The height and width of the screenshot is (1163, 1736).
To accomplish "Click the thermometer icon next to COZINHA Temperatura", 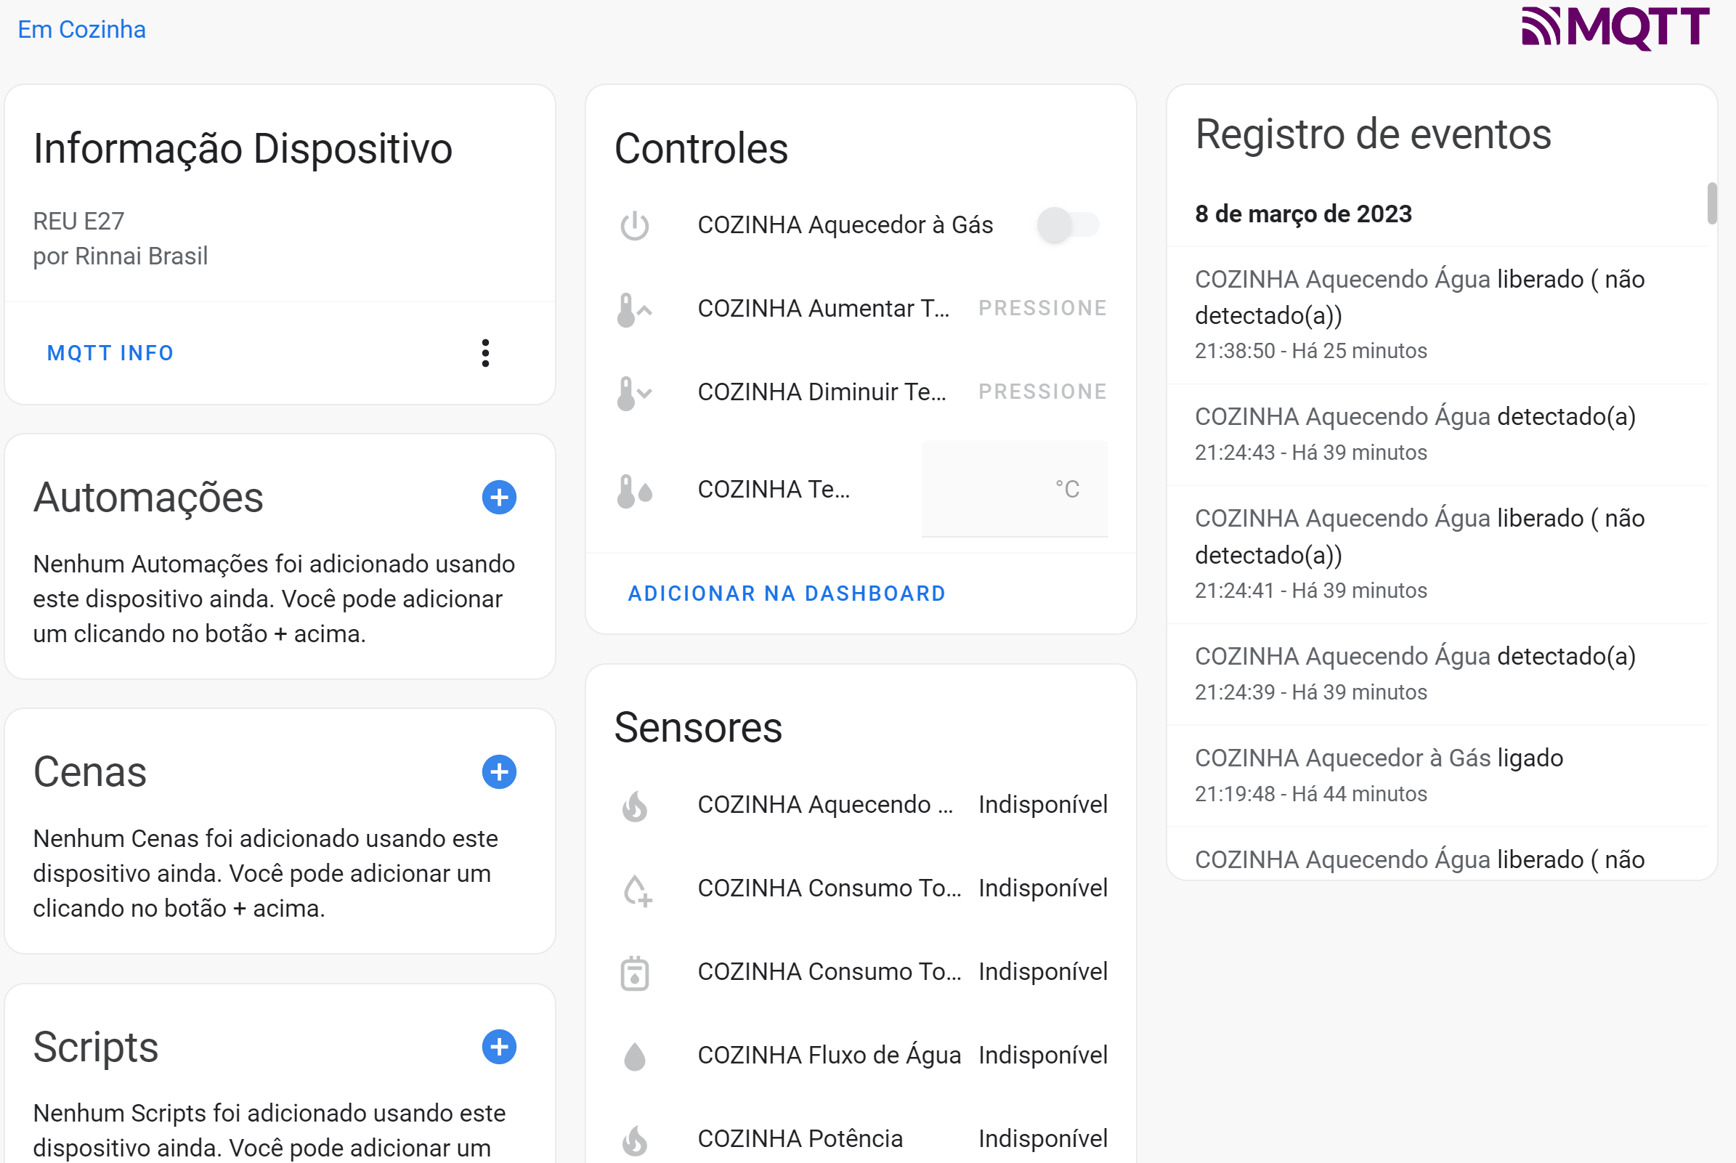I will pos(635,489).
